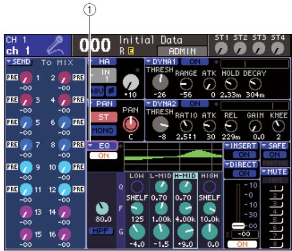Select DYNA2 RATIO knob showing 2.5:1
This screenshot has height=251, width=292.
(186, 126)
